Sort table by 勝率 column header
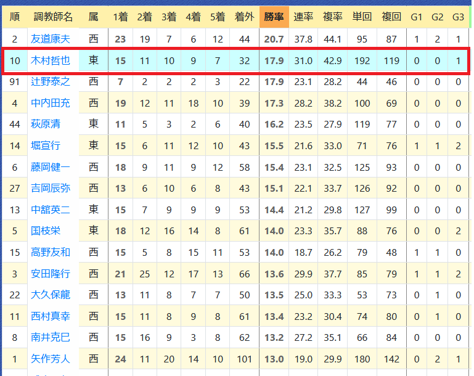This screenshot has height=376, width=474. [274, 17]
